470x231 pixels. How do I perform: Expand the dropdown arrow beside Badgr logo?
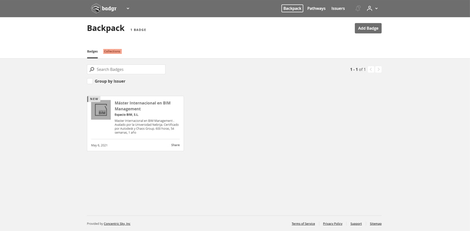point(128,8)
